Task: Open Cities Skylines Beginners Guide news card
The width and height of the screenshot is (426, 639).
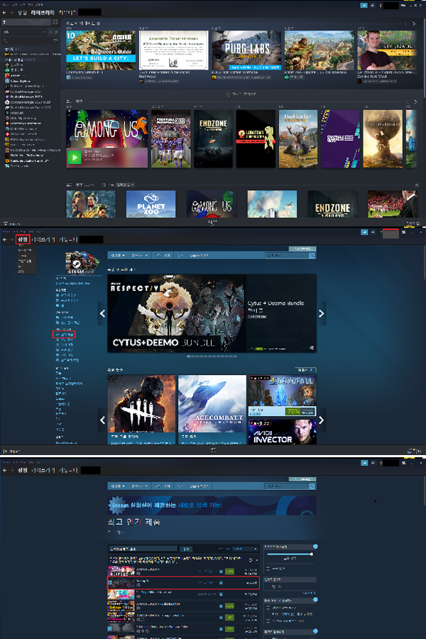Action: (101, 50)
